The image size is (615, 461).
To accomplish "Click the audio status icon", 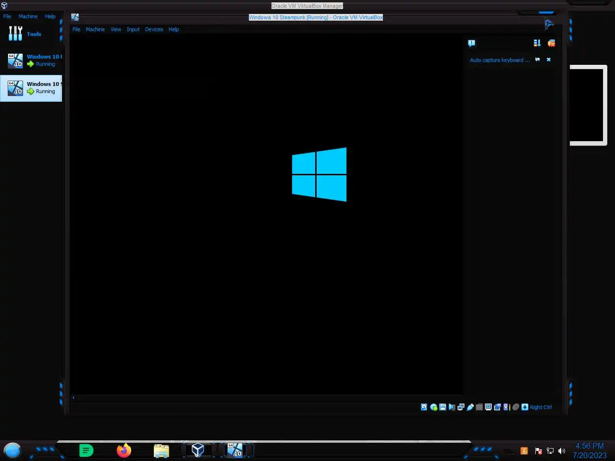I will [452, 407].
